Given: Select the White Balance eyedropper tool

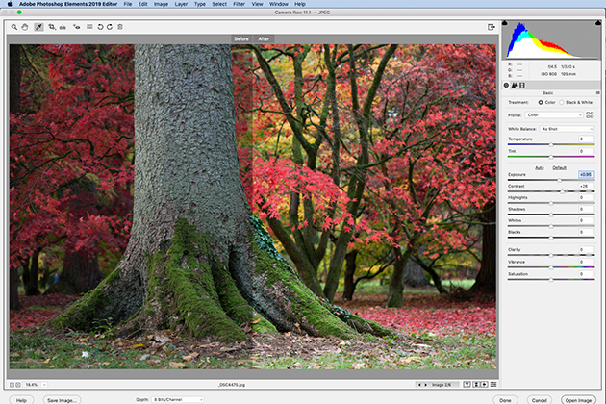Looking at the screenshot, I should pyautogui.click(x=38, y=27).
